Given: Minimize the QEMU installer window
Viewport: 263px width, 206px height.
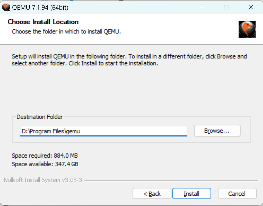Looking at the screenshot, I should click(x=201, y=7).
